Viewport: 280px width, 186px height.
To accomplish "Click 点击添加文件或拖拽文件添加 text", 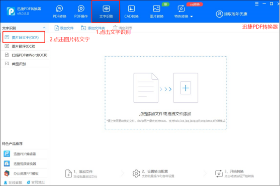I will click(165, 114).
